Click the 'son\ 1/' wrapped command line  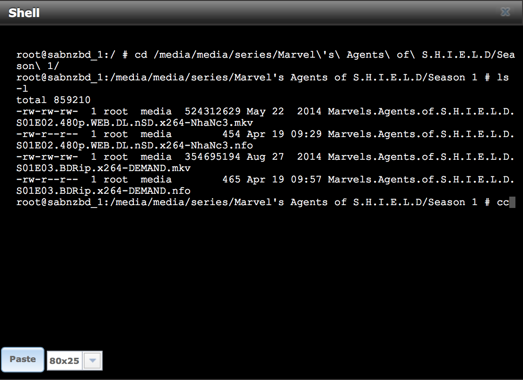pyautogui.click(x=38, y=66)
